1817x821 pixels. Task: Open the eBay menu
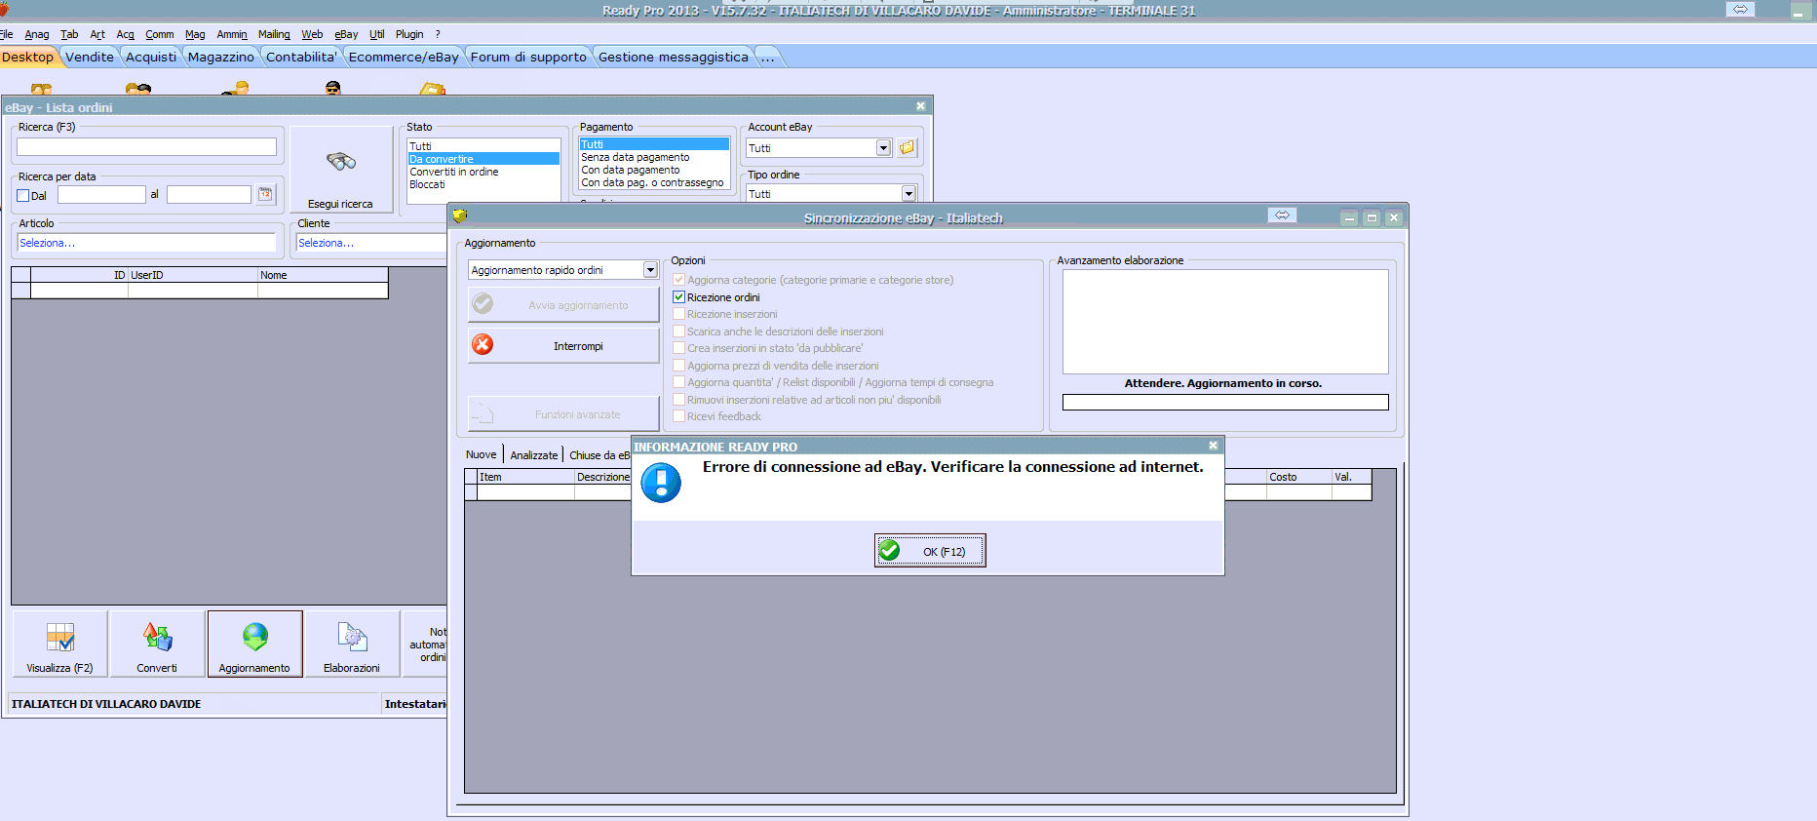[x=346, y=34]
